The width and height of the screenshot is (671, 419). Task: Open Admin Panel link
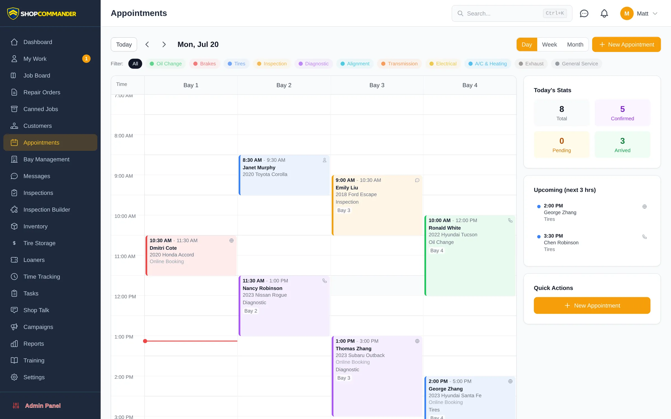(42, 406)
